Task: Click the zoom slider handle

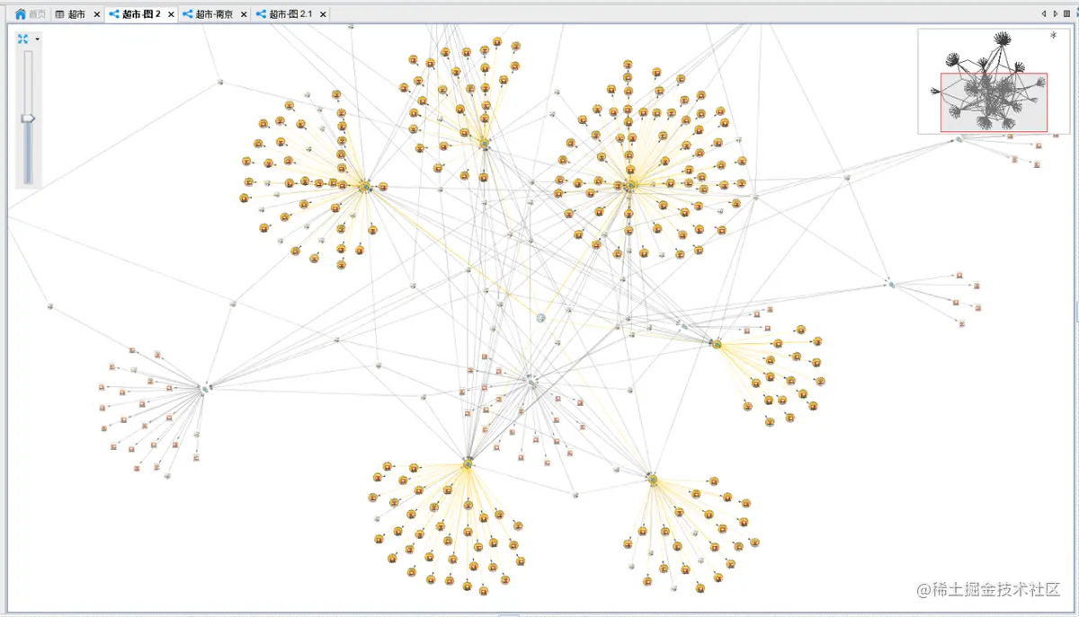Action: (28, 118)
